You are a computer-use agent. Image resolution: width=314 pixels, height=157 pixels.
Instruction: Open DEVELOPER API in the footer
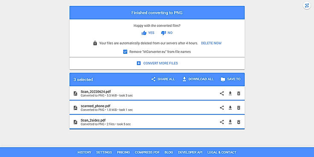(x=190, y=152)
